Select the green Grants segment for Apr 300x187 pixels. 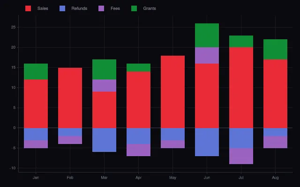[139, 67]
